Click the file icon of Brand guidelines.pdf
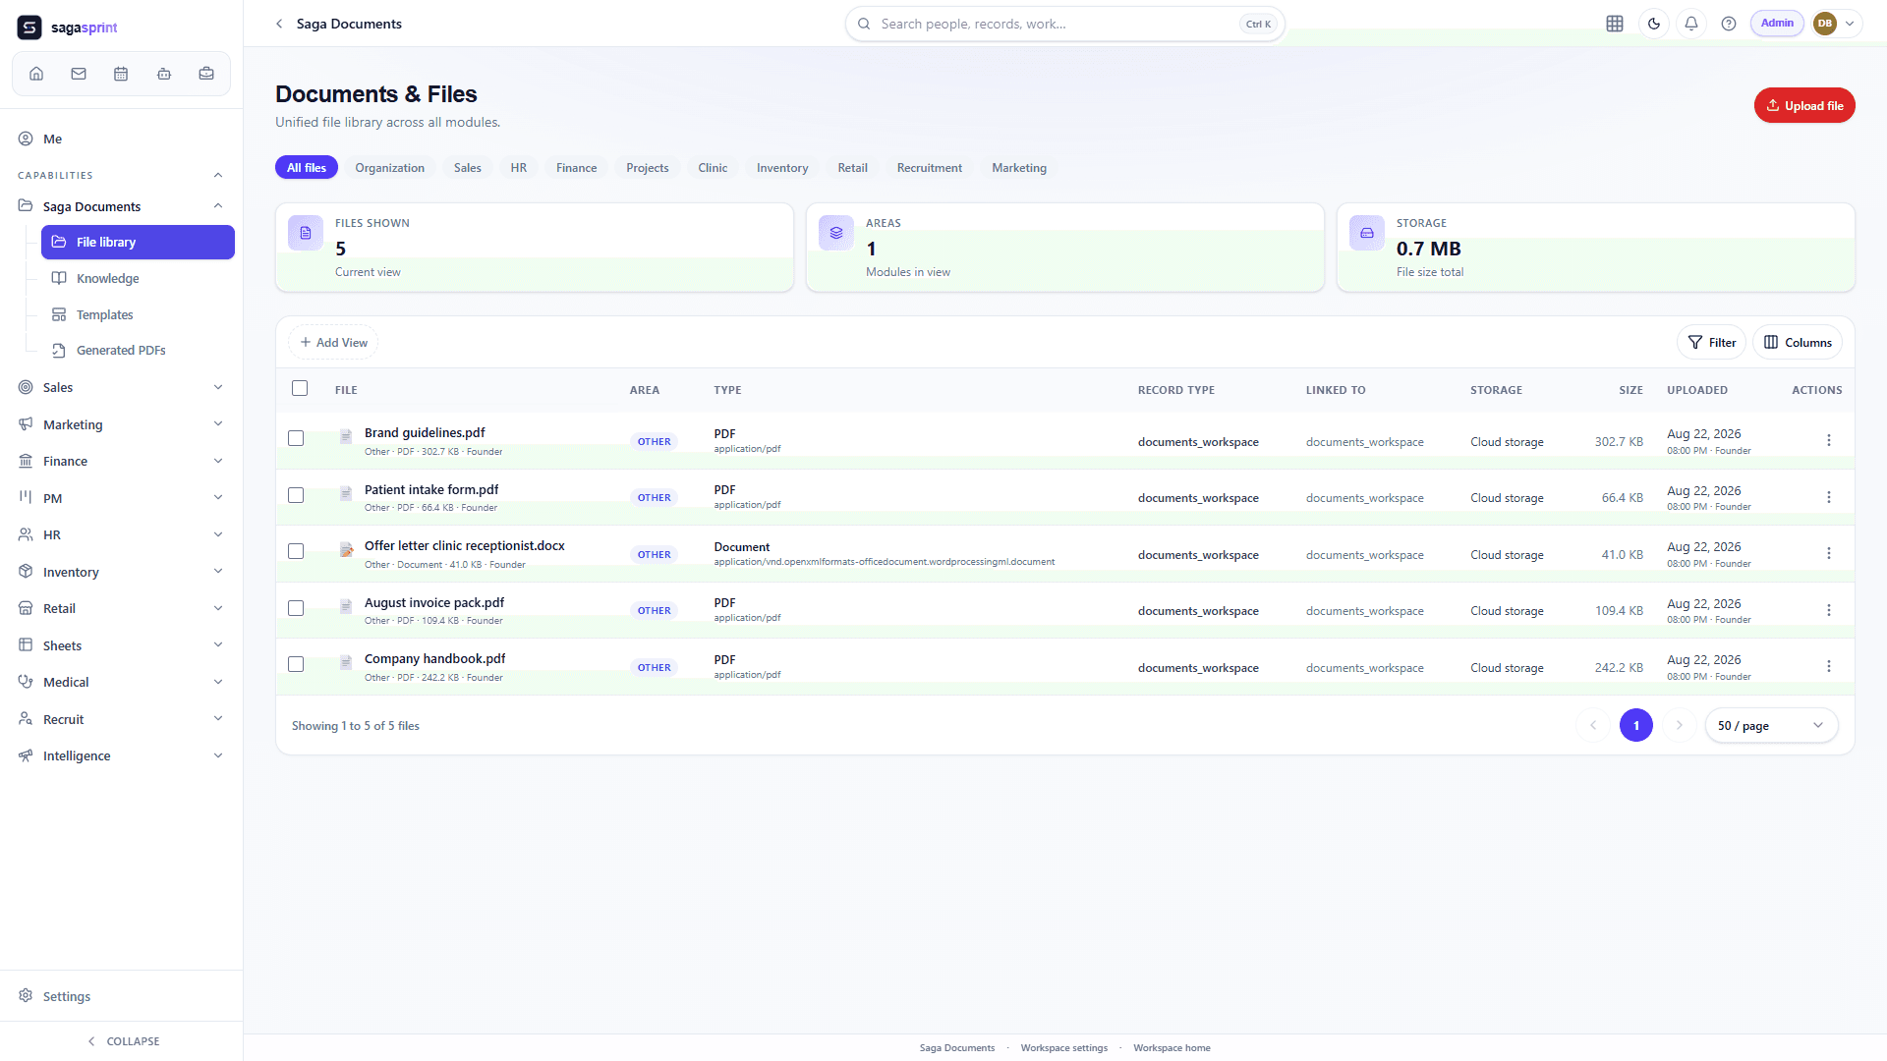Image resolution: width=1887 pixels, height=1061 pixels. click(346, 437)
